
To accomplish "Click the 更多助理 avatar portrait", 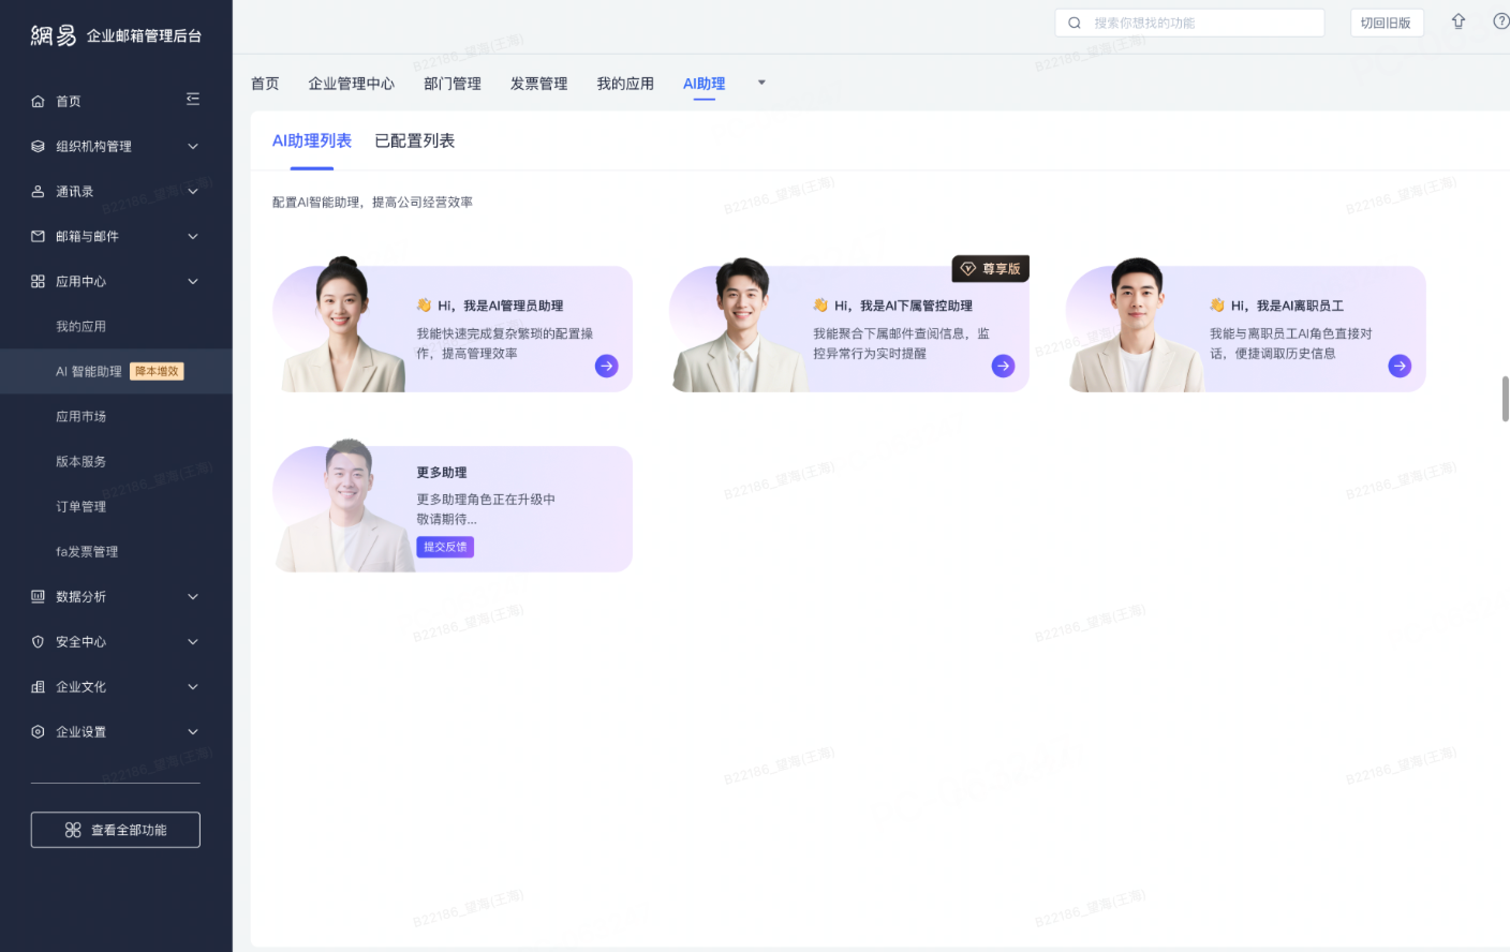I will (345, 505).
